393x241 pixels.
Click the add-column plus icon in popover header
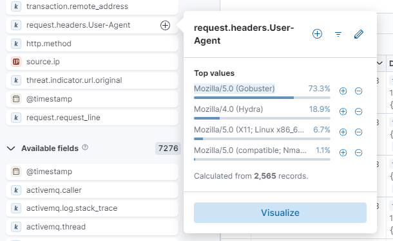click(x=317, y=34)
